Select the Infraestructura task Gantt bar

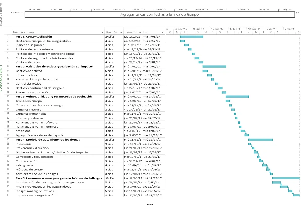[209, 75]
